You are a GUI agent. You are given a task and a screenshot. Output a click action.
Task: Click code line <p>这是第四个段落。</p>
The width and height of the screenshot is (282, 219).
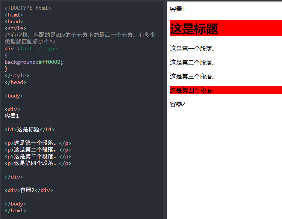point(38,163)
